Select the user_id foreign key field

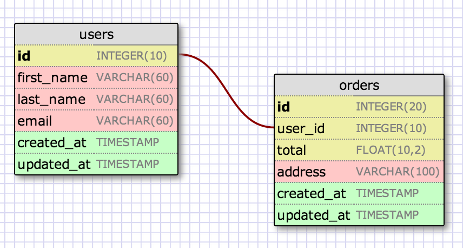coord(301,129)
